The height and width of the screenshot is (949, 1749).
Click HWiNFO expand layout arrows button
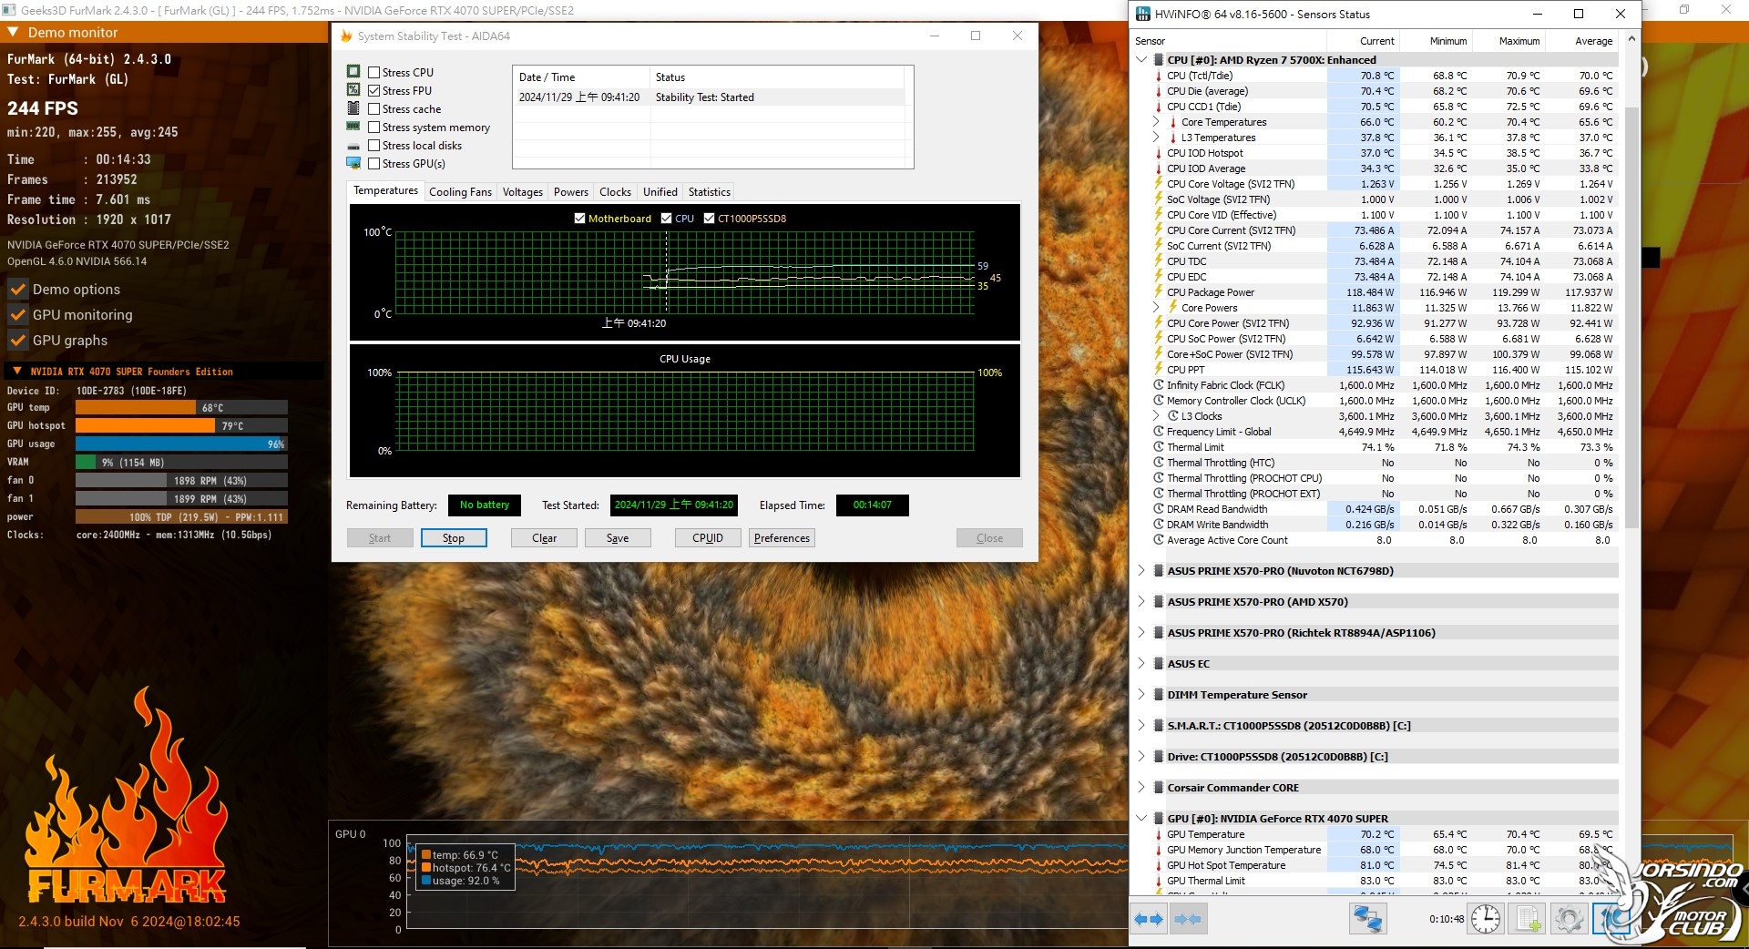[1149, 919]
